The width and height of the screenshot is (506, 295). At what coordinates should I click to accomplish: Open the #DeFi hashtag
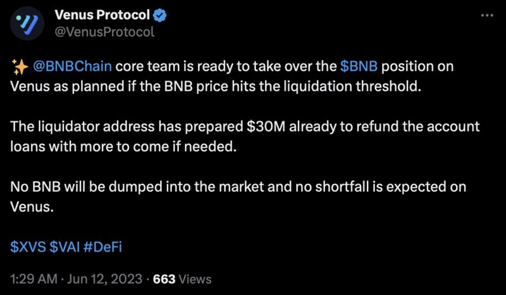click(102, 247)
